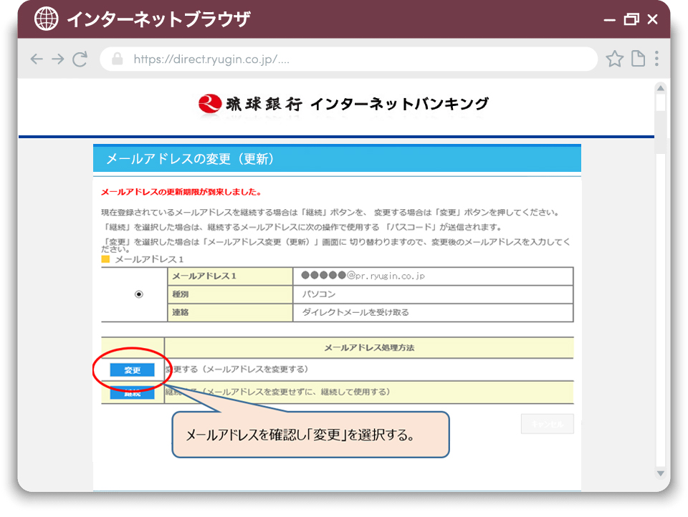Viewport: 688px width, 517px height.
Task: Click the globe icon in title bar
Action: coord(47,19)
